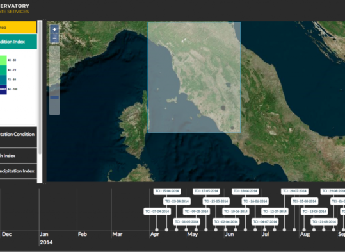Select the TCI 17-05-2014 timeline label
The width and height of the screenshot is (345, 252).
[x=206, y=191]
